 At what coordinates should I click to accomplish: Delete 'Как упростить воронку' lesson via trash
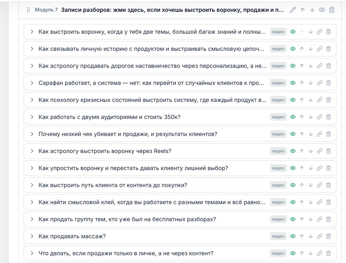(x=328, y=168)
